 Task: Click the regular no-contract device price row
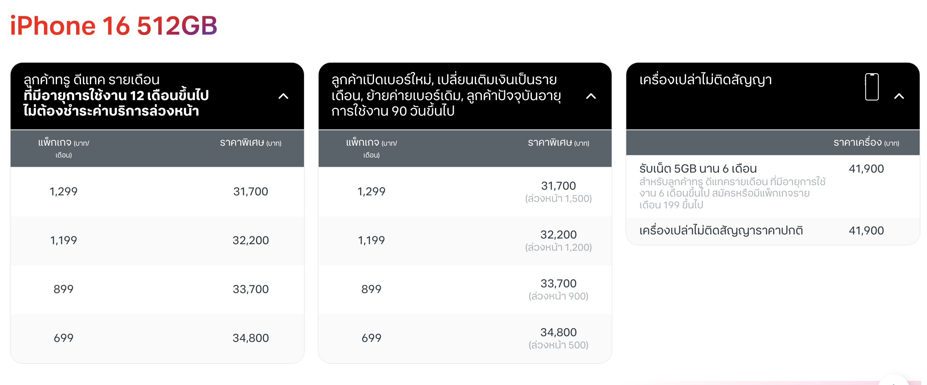pyautogui.click(x=721, y=230)
